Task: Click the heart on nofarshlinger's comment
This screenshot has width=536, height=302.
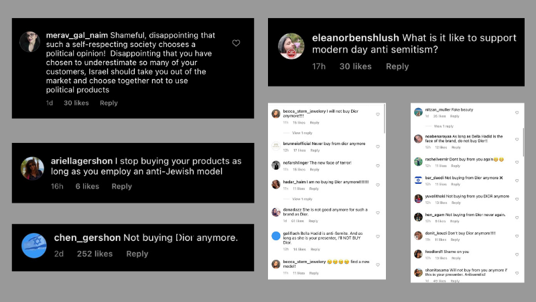Action: tap(379, 165)
